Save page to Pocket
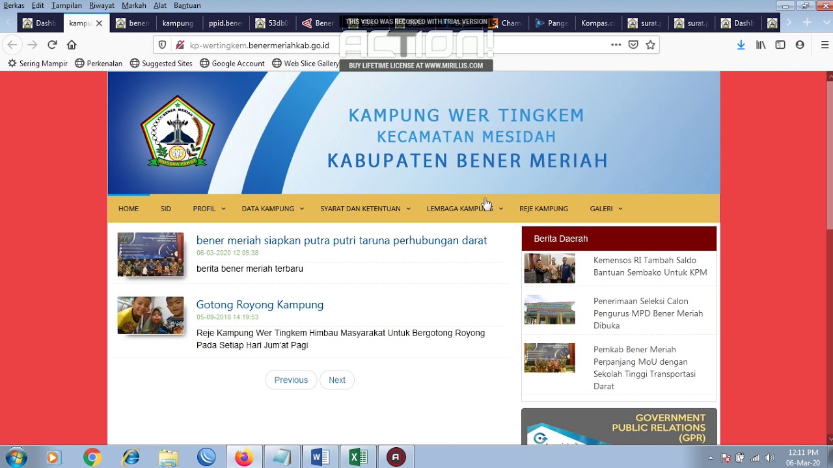This screenshot has width=833, height=468. (x=633, y=45)
